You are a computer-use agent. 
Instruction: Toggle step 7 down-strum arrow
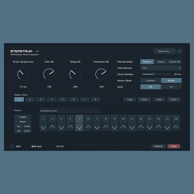[97, 127]
